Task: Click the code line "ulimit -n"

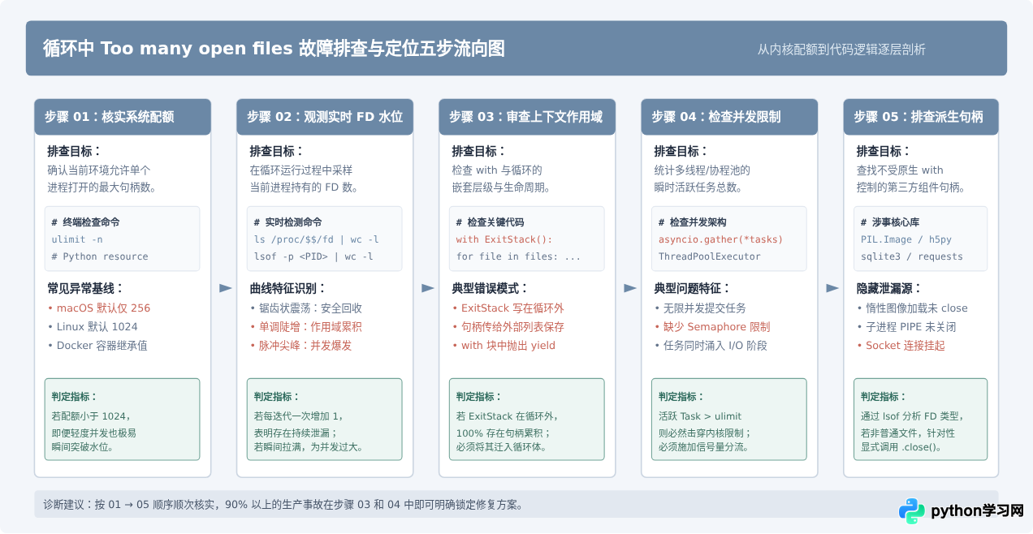Action: pyautogui.click(x=77, y=239)
